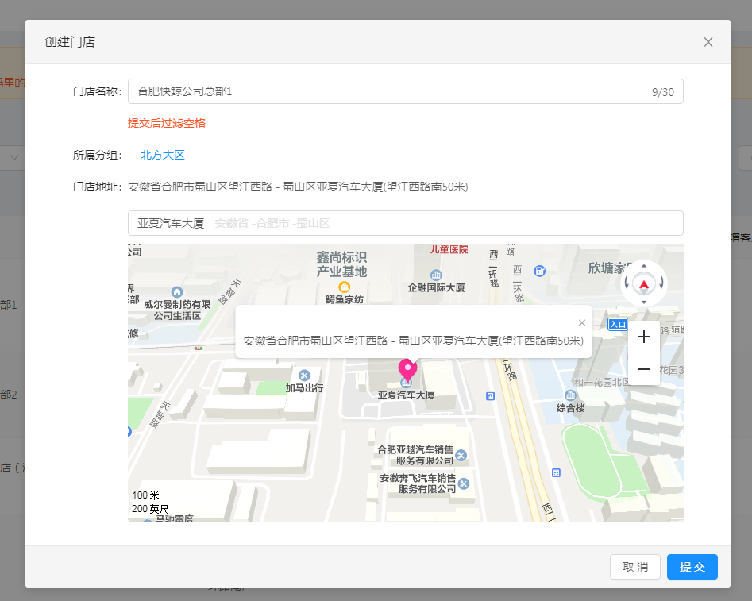Image resolution: width=752 pixels, height=601 pixels.
Task: Rotate map counterclockwise using compass left arrow
Action: [628, 283]
